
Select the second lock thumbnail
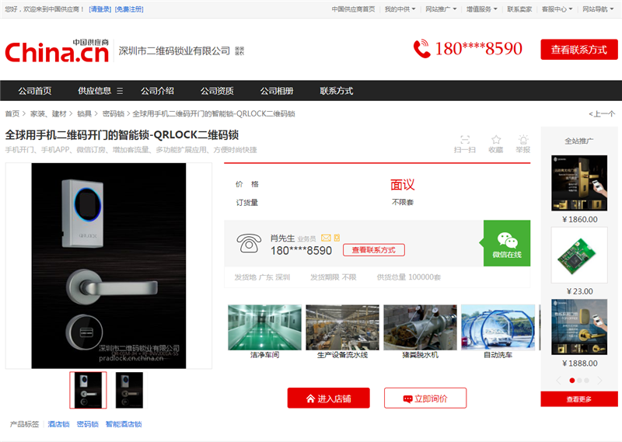[x=129, y=390]
